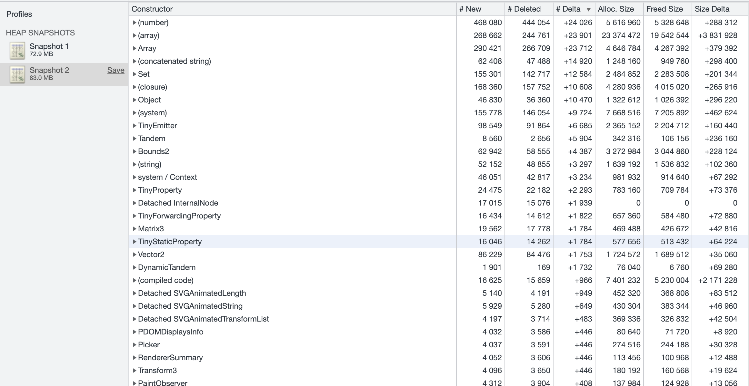Expand the (closure) constructor row
749x386 pixels.
coord(135,87)
